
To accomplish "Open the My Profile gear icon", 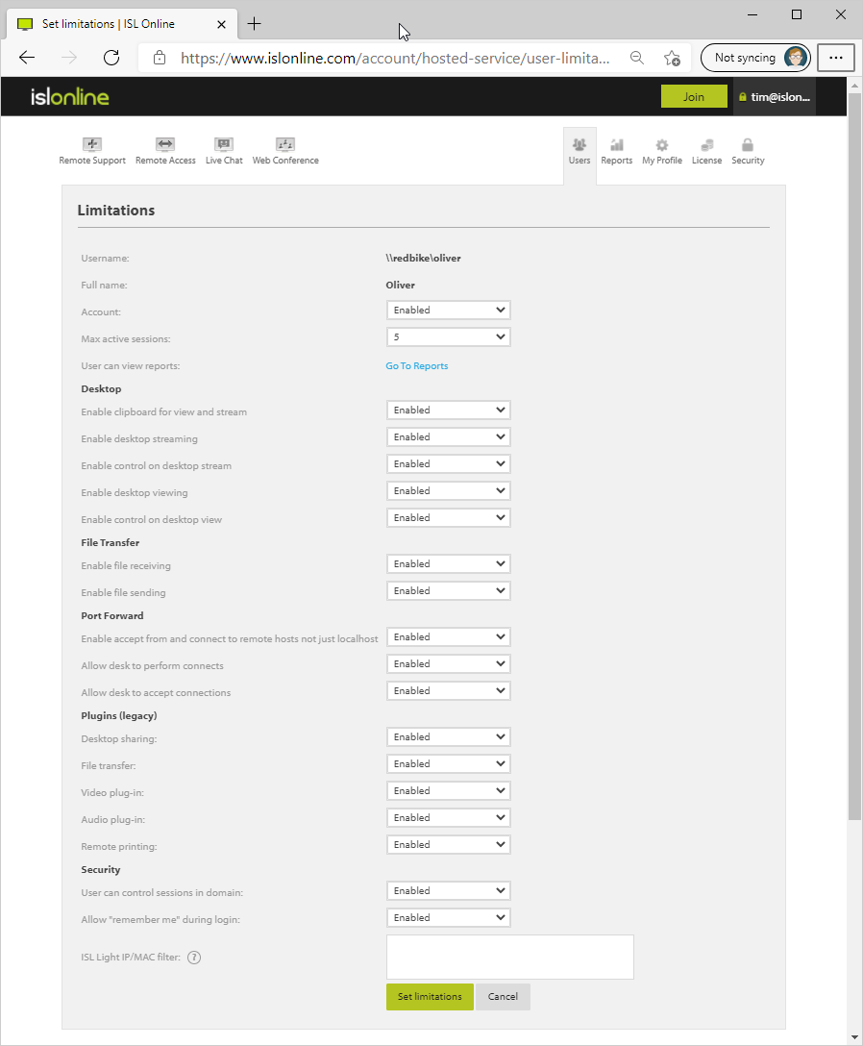I will [x=661, y=145].
